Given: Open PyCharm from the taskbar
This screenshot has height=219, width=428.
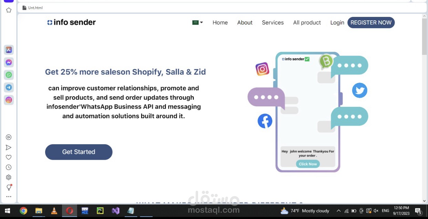Looking at the screenshot, I should coord(100,211).
